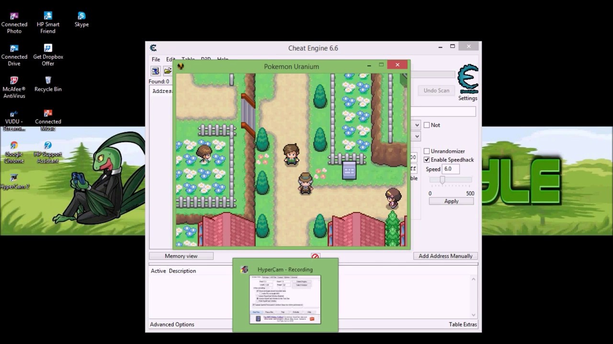The height and width of the screenshot is (344, 613).
Task: Open the HP Smart Friend desktop icon
Action: 48,23
